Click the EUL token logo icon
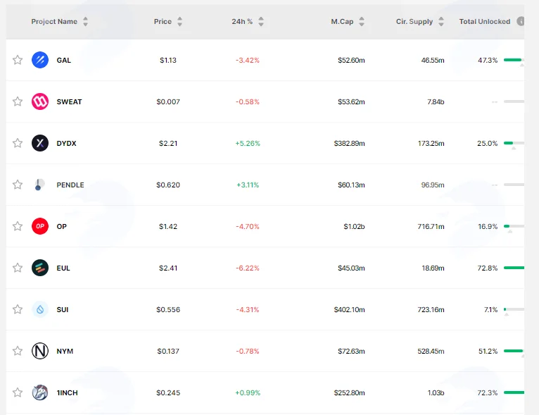The height and width of the screenshot is (415, 539). [40, 268]
